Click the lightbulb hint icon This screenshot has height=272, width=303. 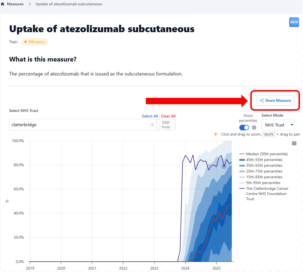click(x=216, y=134)
